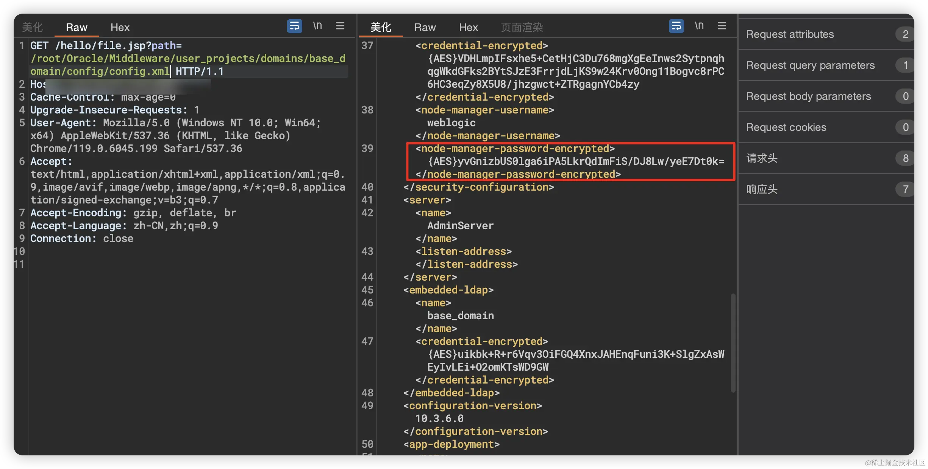
Task: Toggle the \n non-printable characters button in request
Action: 317,26
